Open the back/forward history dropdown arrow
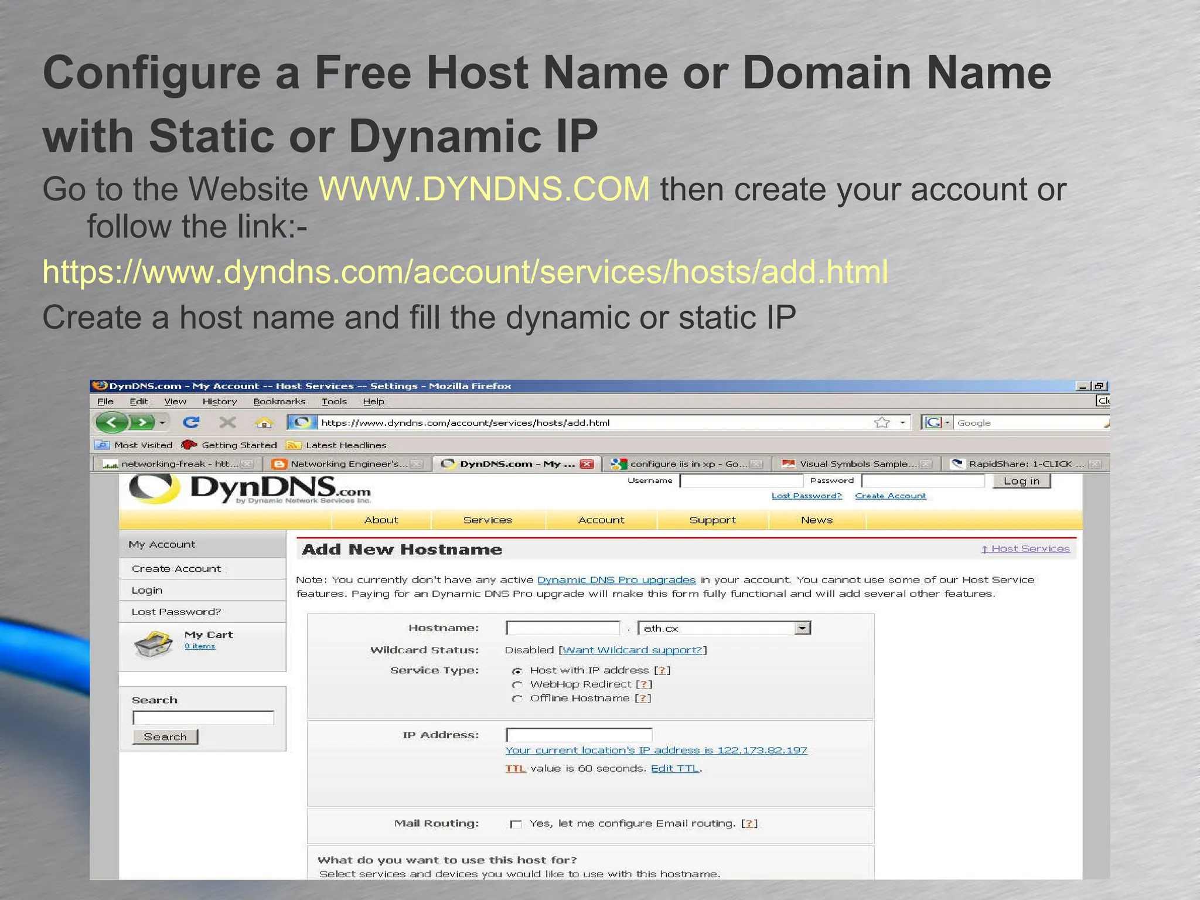 (x=162, y=422)
